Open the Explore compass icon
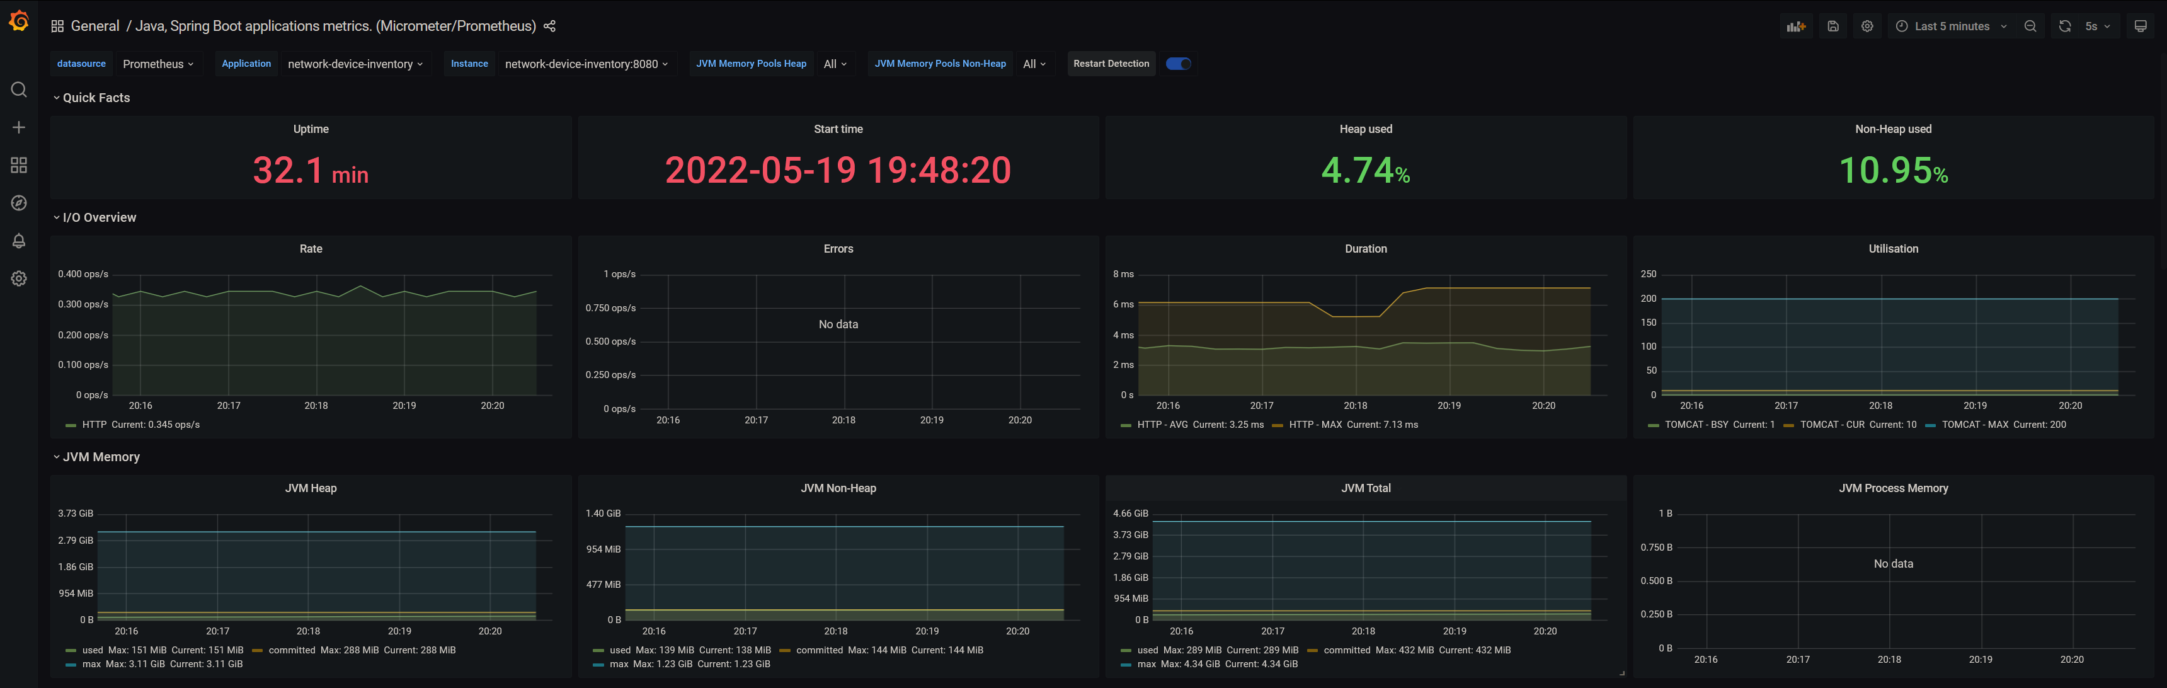The width and height of the screenshot is (2167, 688). [18, 203]
